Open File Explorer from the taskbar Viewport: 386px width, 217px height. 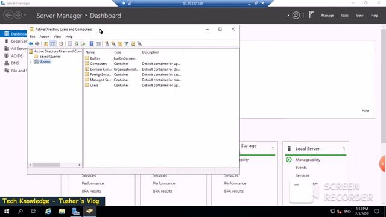[x=62, y=212]
